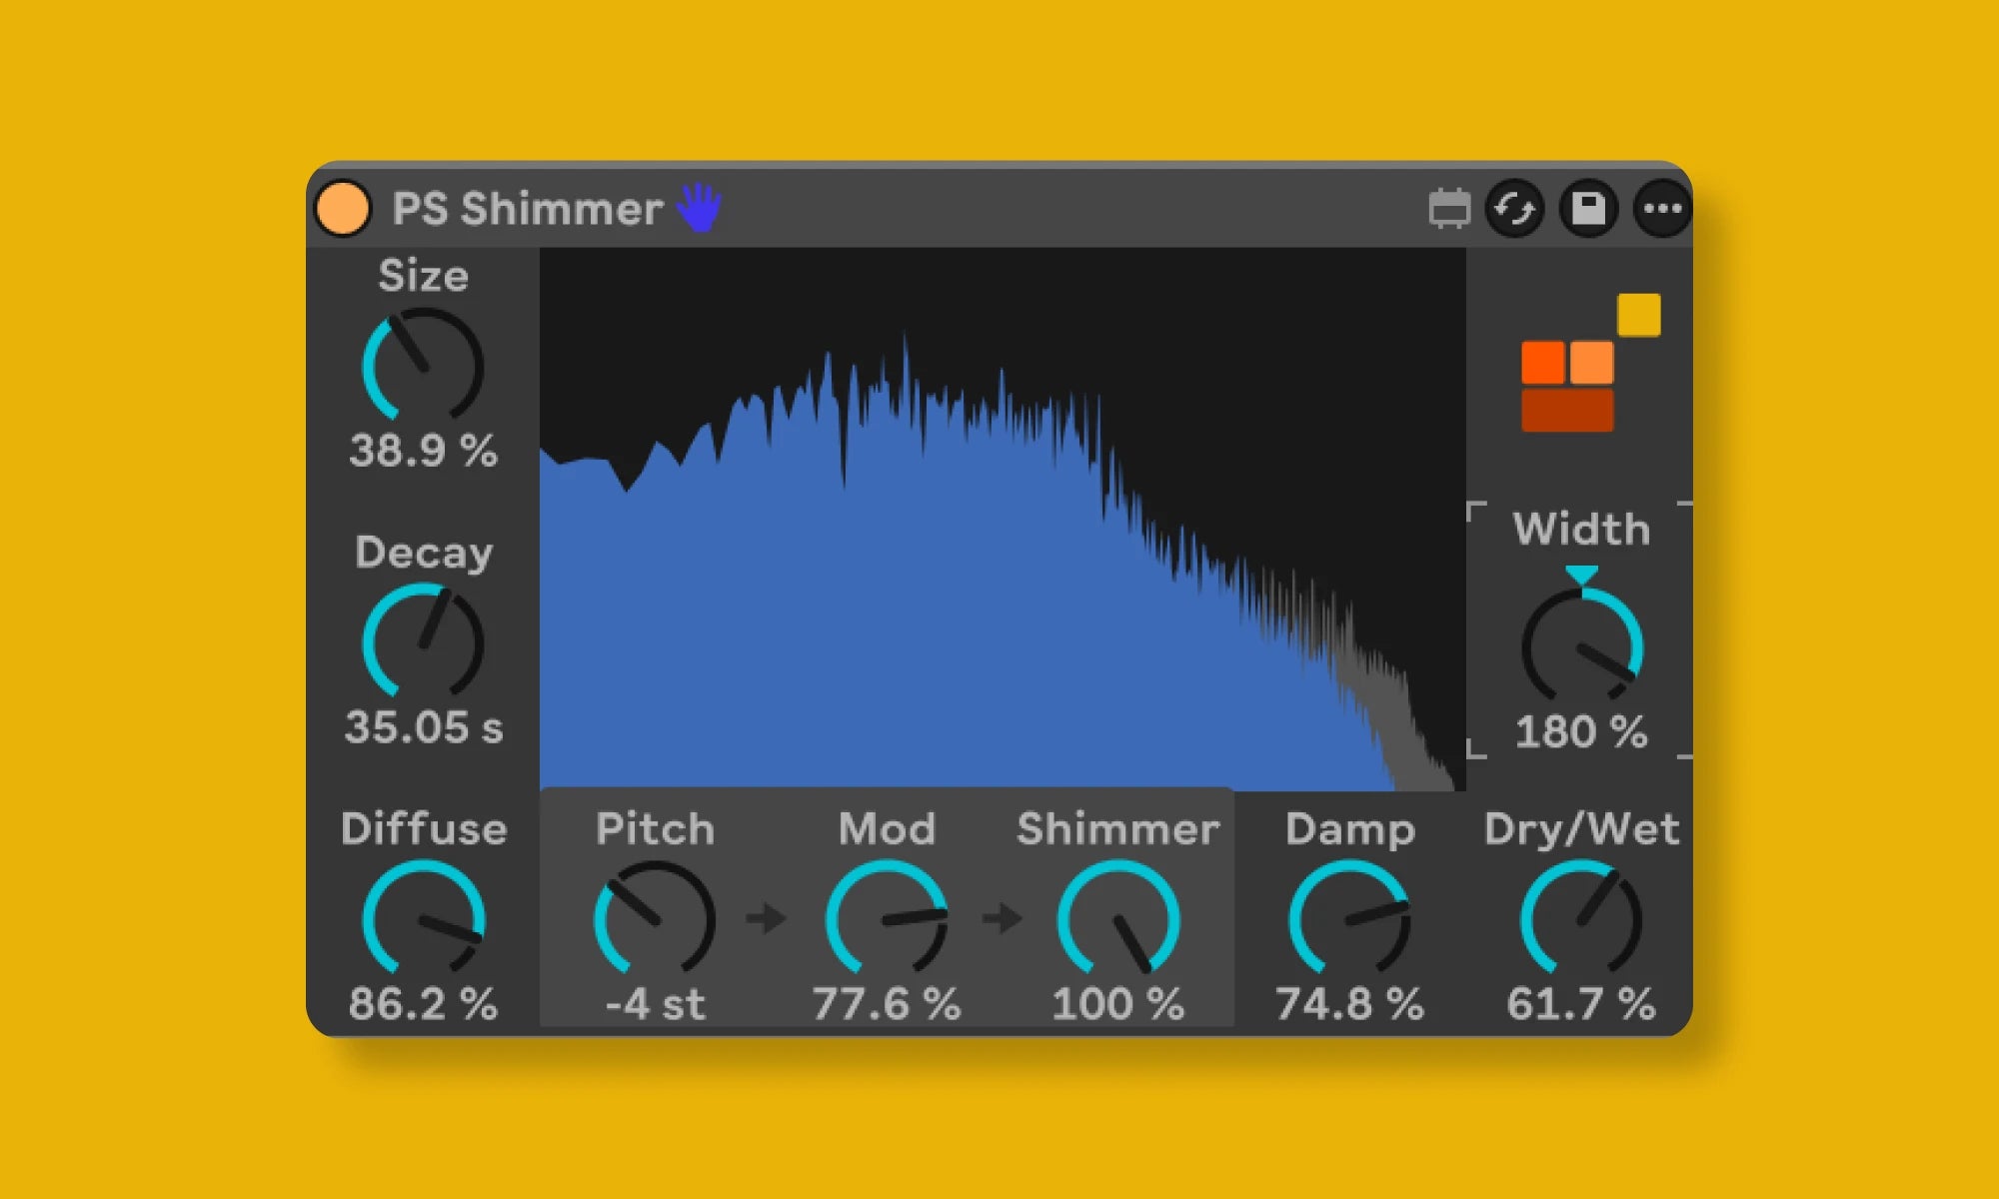The image size is (1999, 1199).
Task: Click the Width knob
Action: 1581,645
